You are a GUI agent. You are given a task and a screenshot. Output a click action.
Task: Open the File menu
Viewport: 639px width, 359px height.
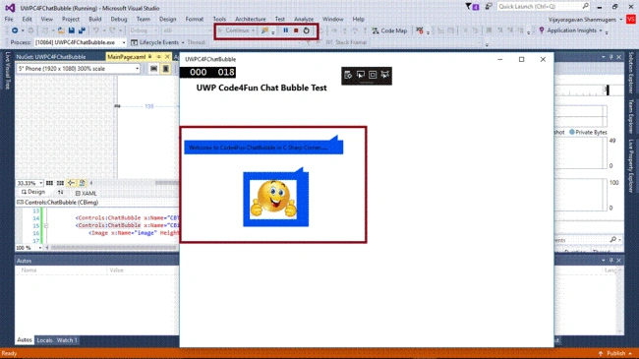tap(9, 19)
